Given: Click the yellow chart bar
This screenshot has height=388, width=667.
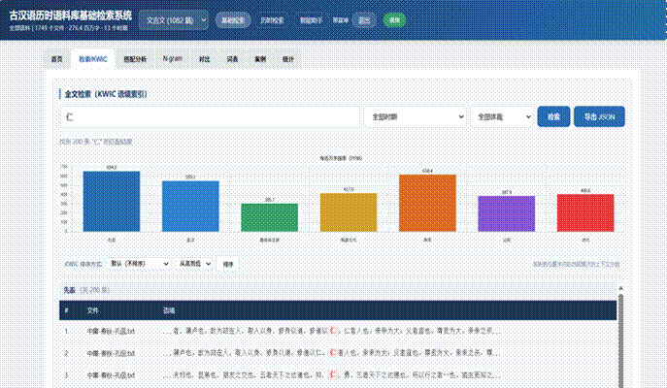Looking at the screenshot, I should [349, 212].
